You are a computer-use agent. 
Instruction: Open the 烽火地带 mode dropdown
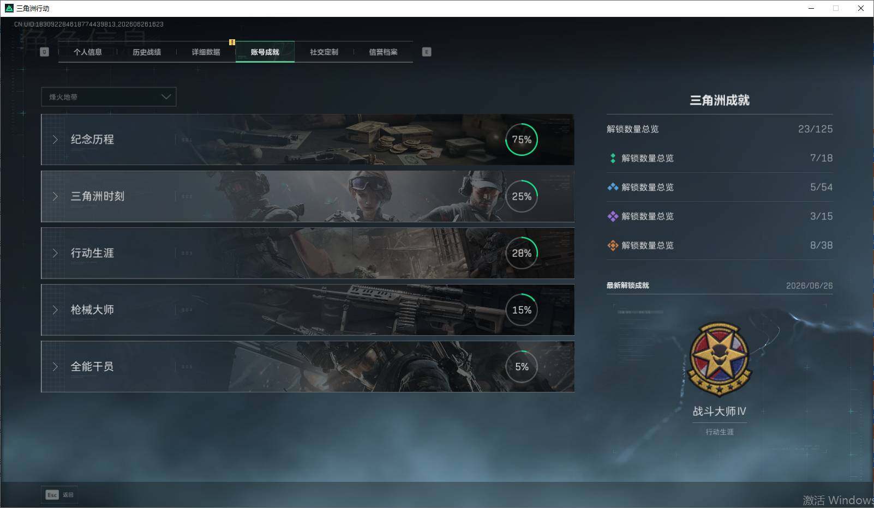[109, 97]
